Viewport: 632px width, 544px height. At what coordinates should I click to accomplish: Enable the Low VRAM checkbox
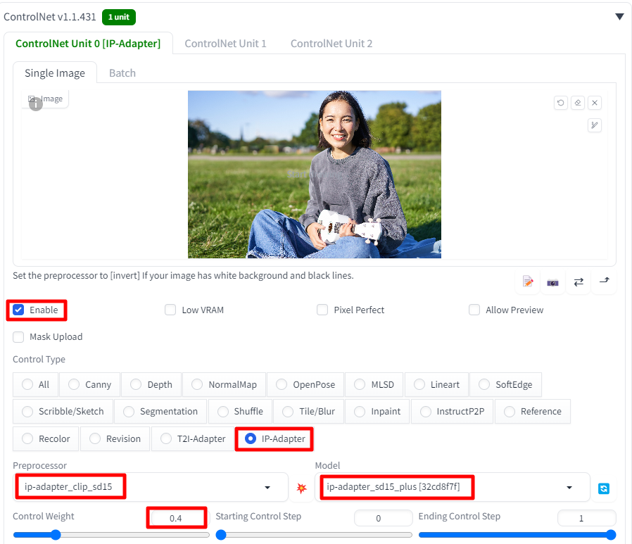(170, 310)
